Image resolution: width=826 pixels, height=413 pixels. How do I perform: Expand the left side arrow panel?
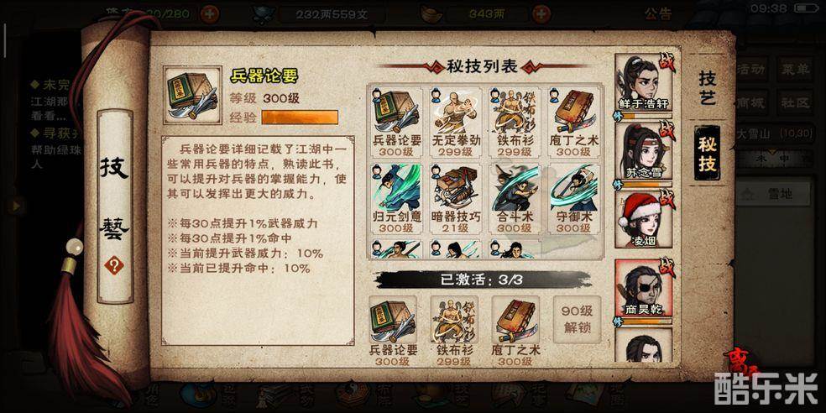[x=16, y=205]
